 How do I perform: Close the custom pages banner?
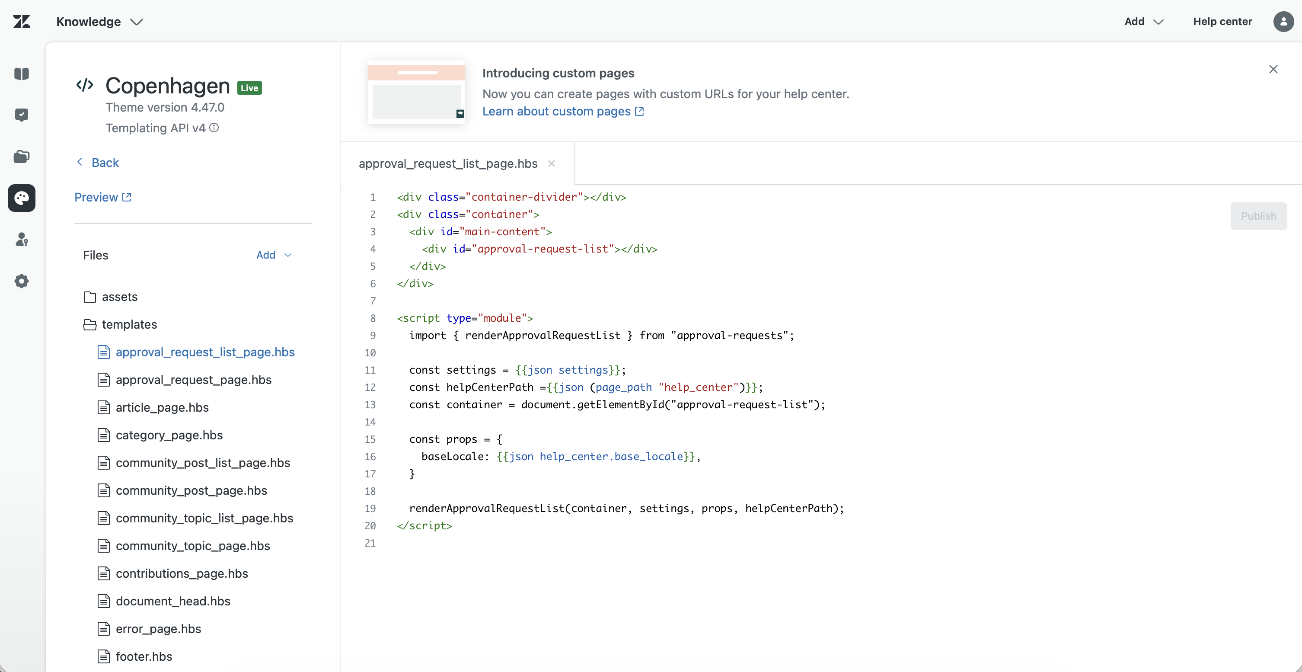[1273, 69]
